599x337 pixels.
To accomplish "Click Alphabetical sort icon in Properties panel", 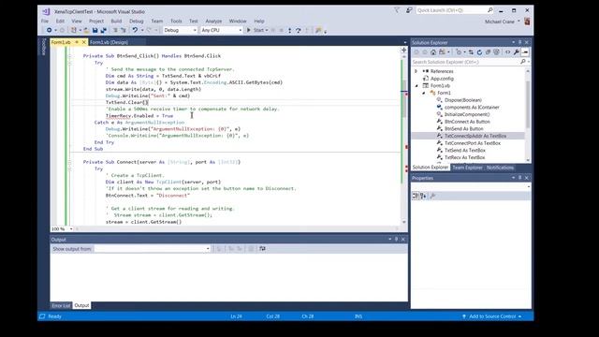I will point(423,196).
